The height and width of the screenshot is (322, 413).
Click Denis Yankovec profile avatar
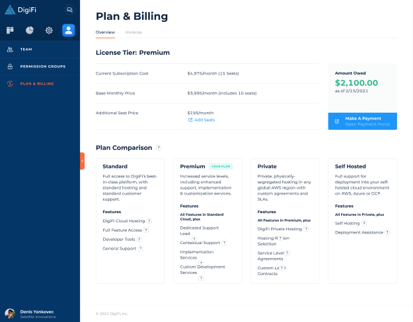(10, 313)
